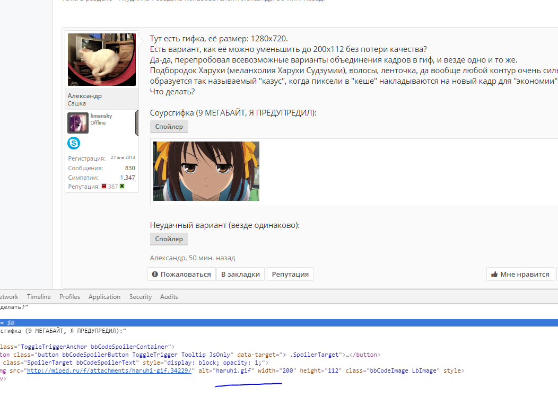The width and height of the screenshot is (558, 397).
Task: Click the Мне нравится button
Action: click(520, 274)
